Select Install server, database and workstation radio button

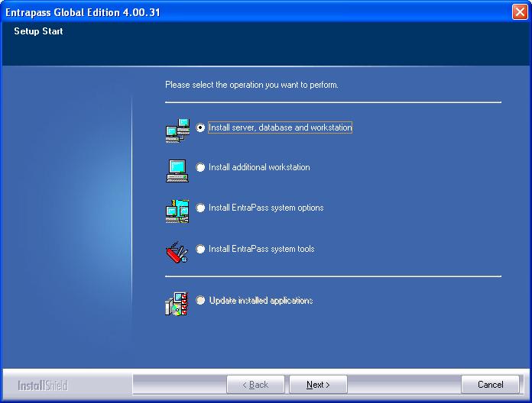pyautogui.click(x=200, y=127)
